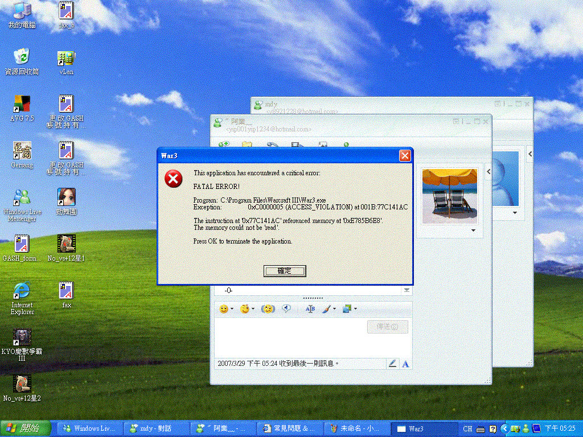Viewport: 583px width, 437px height.
Task: Collapse display picture panel in mdy window
Action: click(530, 154)
